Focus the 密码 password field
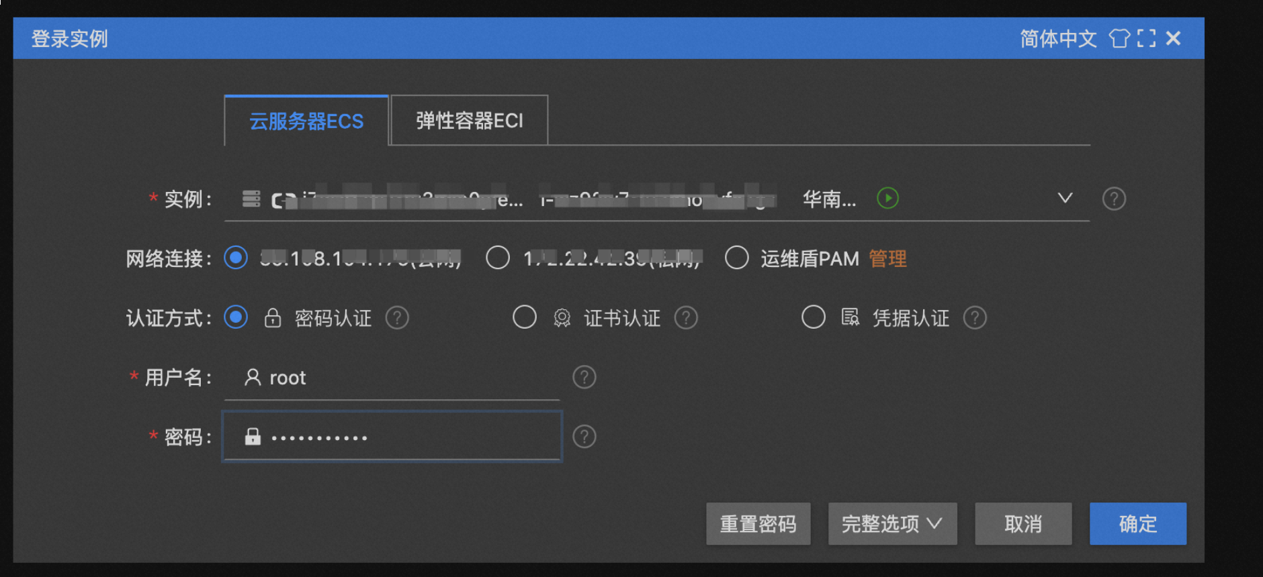The image size is (1263, 577). (x=392, y=437)
